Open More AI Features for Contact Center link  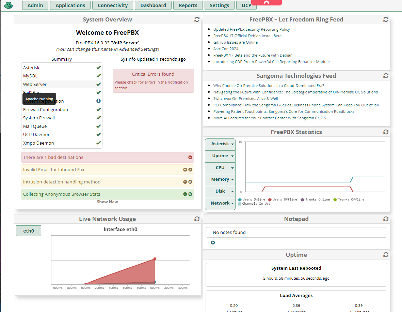(270, 118)
